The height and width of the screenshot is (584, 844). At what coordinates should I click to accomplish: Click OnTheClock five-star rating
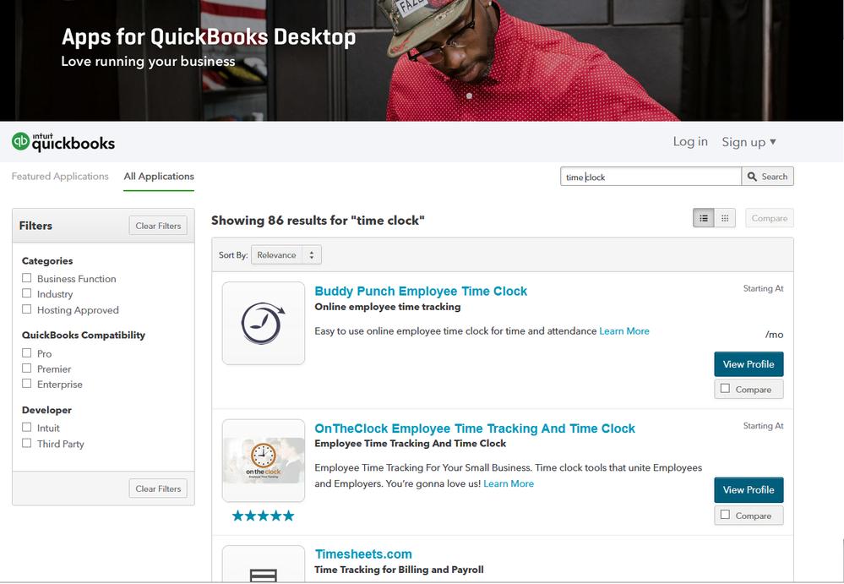click(264, 516)
